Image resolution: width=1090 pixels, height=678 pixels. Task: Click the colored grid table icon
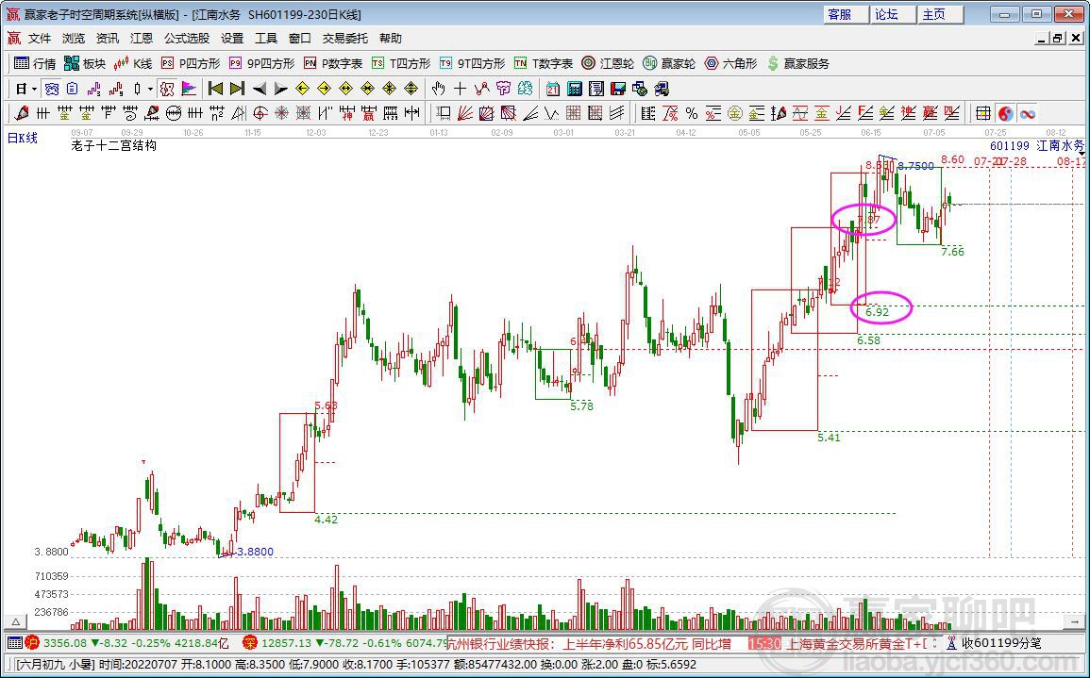(x=983, y=112)
